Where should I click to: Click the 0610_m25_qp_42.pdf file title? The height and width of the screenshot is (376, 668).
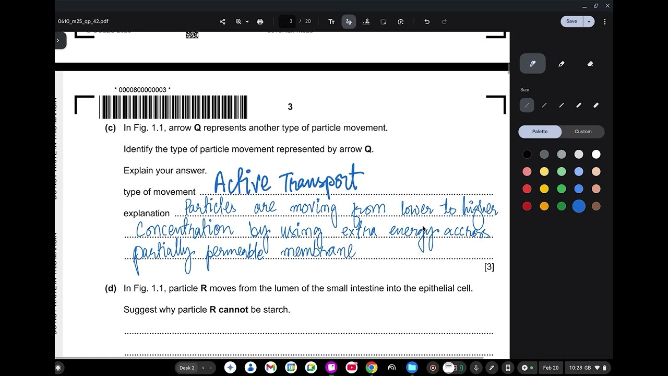(83, 21)
